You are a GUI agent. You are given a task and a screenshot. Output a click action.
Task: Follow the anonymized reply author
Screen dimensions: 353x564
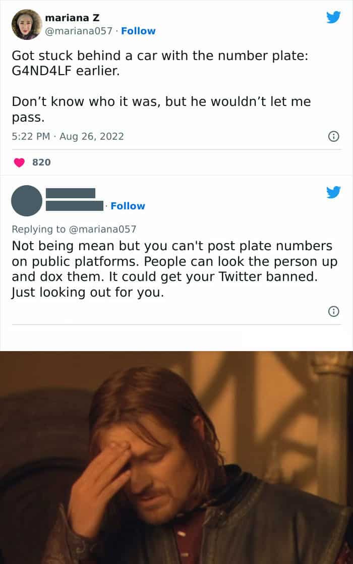click(x=128, y=206)
